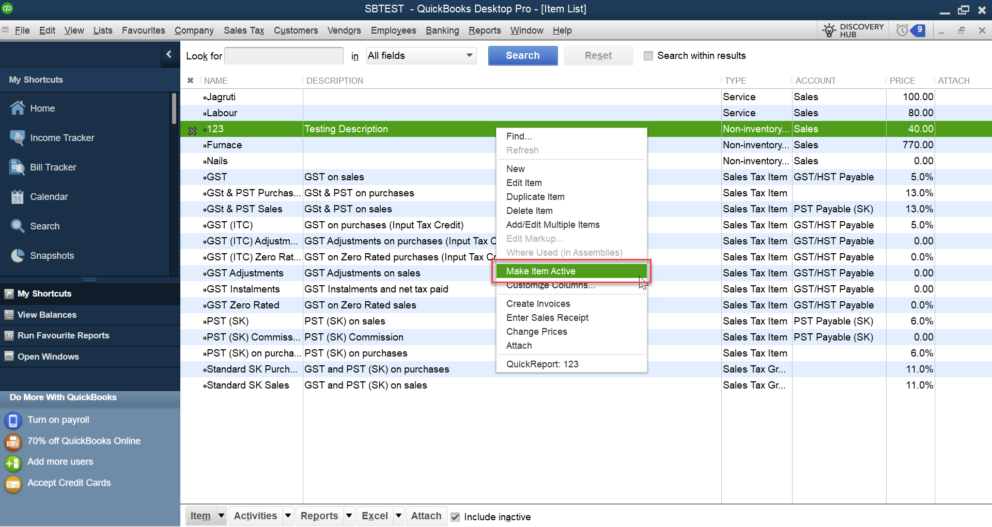Click the 'in' link next to Look for

pyautogui.click(x=354, y=56)
